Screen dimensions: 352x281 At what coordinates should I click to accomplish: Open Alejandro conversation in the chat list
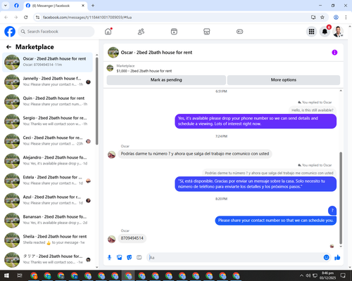tap(47, 161)
